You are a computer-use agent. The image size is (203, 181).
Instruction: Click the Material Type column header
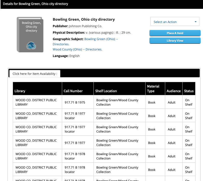(153, 89)
